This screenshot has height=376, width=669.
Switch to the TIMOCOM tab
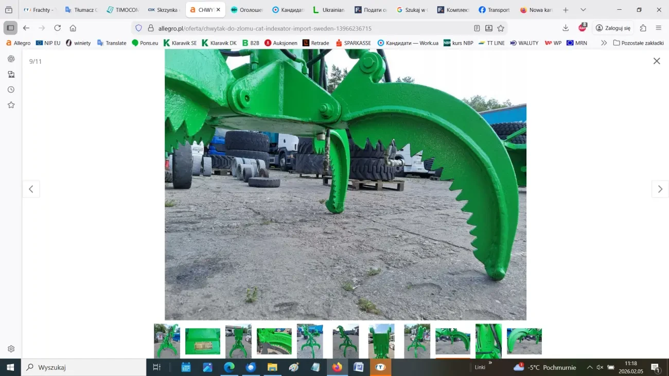pyautogui.click(x=122, y=10)
